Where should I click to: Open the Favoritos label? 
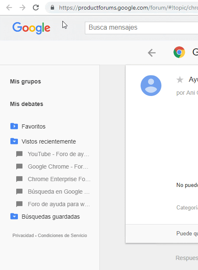33,126
